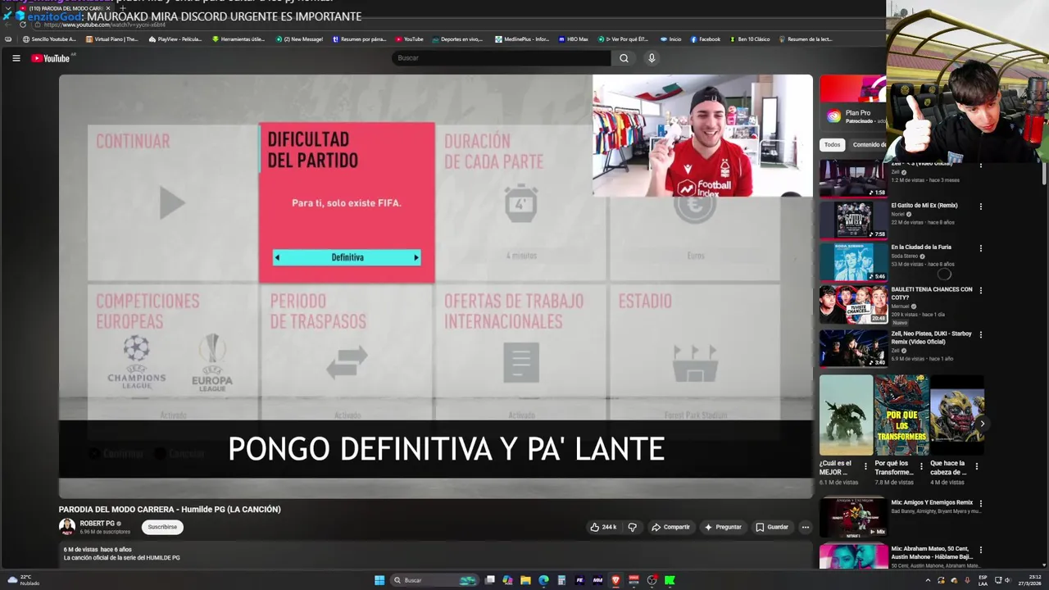This screenshot has height=590, width=1049.
Task: Show hidden system tray icons chevron
Action: [928, 580]
